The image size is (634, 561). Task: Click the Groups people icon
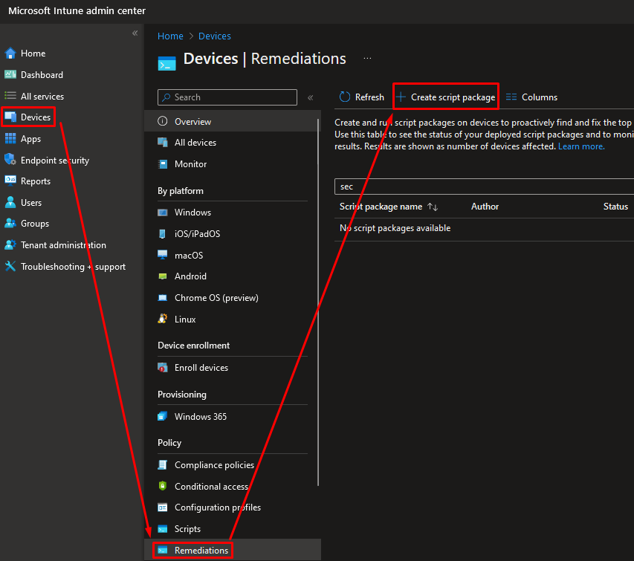tap(10, 223)
